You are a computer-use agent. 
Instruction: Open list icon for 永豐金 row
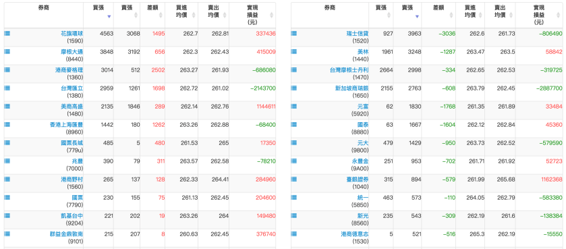[294, 161]
